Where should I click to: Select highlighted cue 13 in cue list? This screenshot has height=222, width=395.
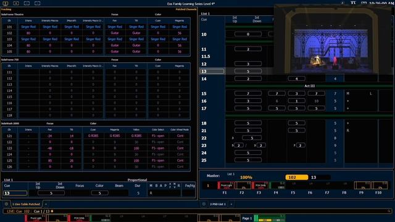(212, 72)
